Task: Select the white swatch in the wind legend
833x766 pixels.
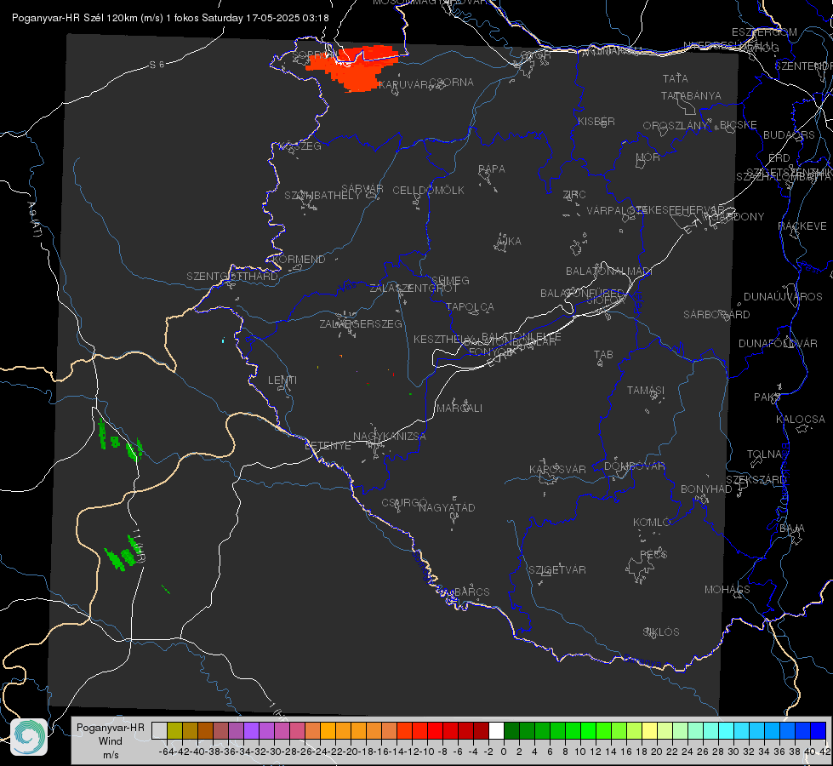Action: coord(496,730)
